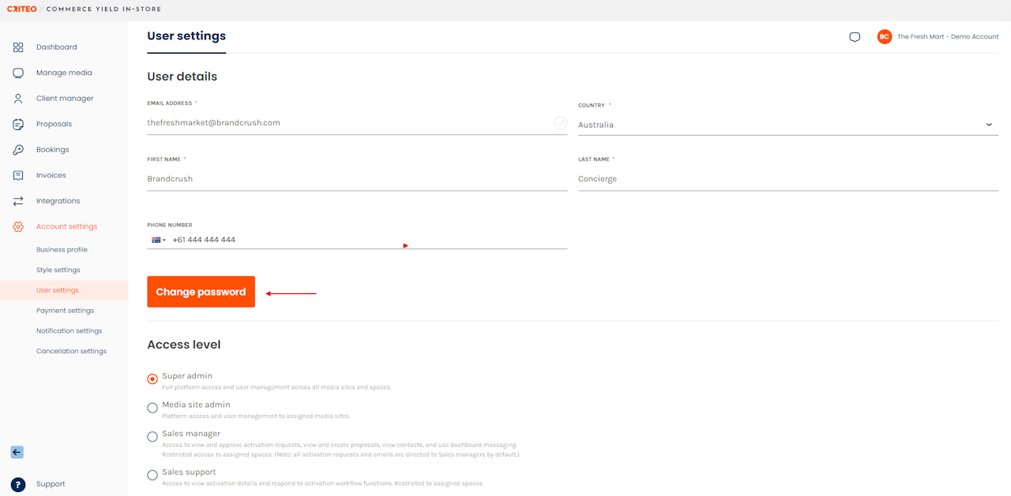Screen dimensions: 1011x496
Task: Click the Client manager person icon
Action: click(x=18, y=99)
